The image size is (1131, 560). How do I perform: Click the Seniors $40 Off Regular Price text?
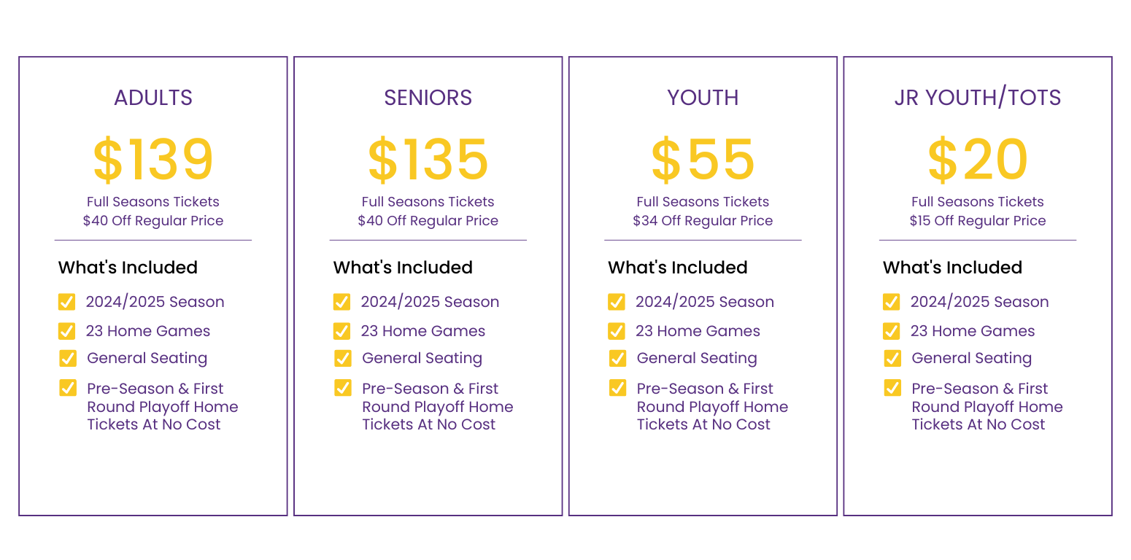428,221
